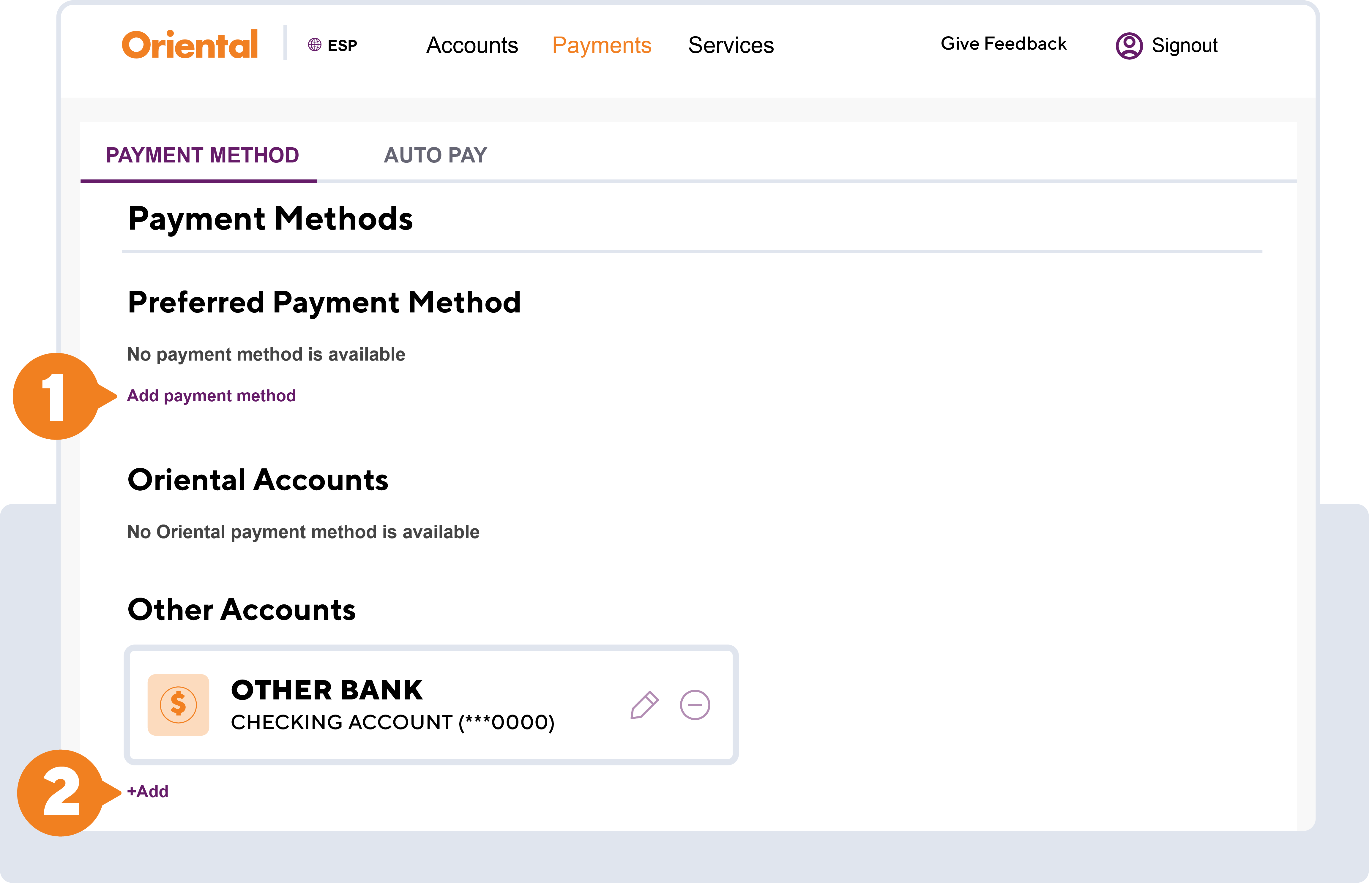This screenshot has width=1369, height=883.
Task: Switch to the Auto Pay tab
Action: click(x=435, y=155)
